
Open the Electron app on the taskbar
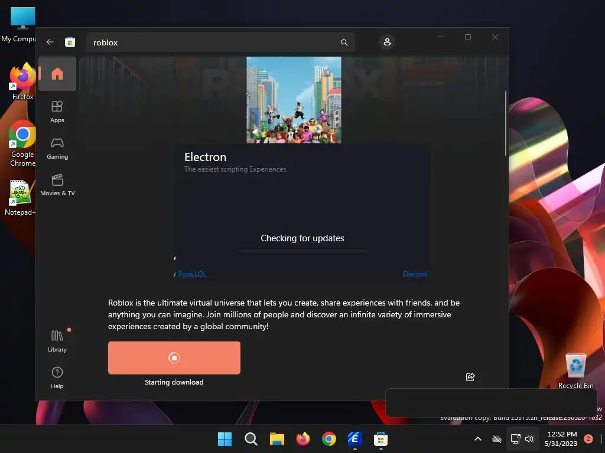[354, 439]
